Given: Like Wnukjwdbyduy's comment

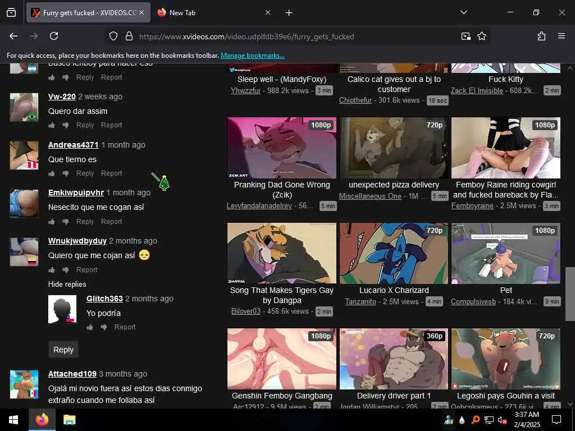Looking at the screenshot, I should [x=52, y=270].
